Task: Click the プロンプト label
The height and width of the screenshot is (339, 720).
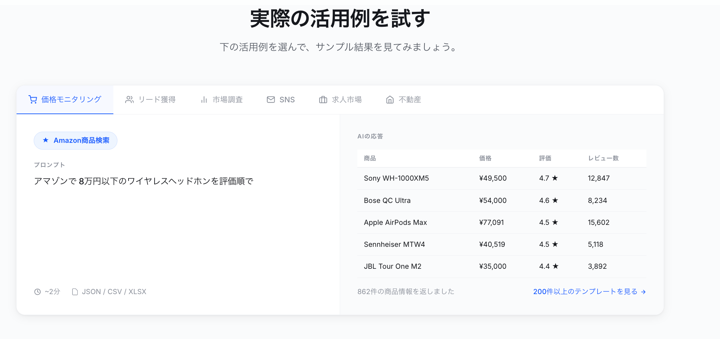Action: coord(49,165)
